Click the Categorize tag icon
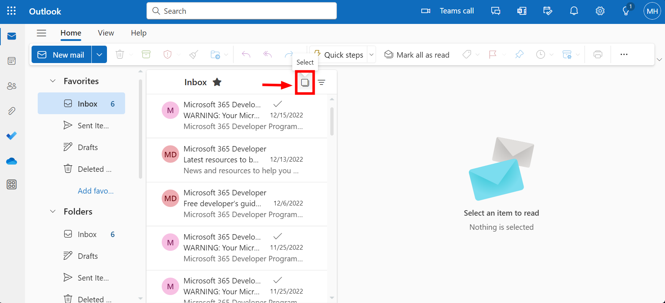Screen dimensions: 665x303 (x=467, y=54)
